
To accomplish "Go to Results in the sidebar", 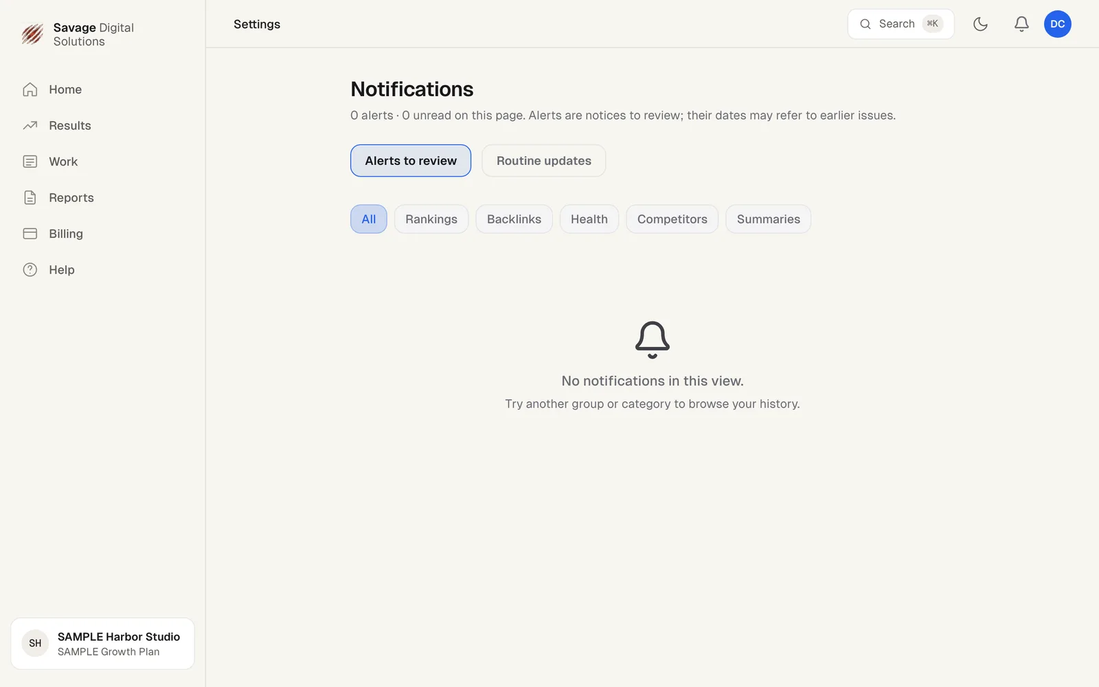I will (103, 126).
